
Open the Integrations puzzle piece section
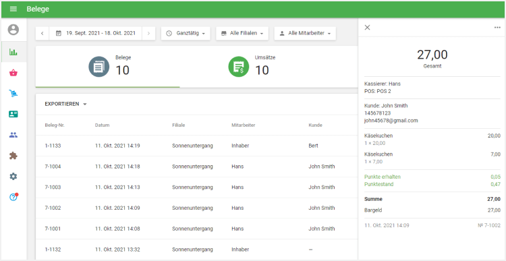(13, 156)
